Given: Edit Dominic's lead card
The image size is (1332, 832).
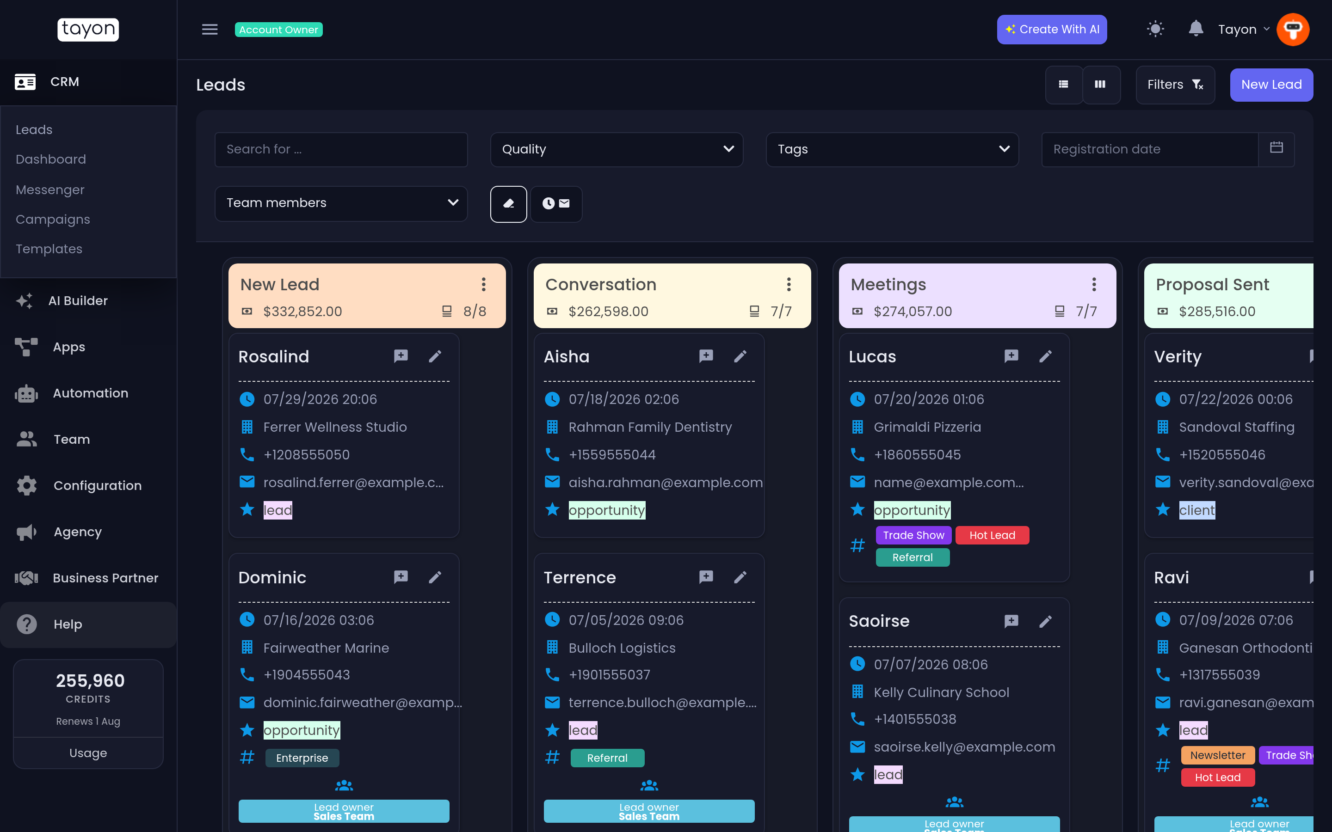Looking at the screenshot, I should (x=435, y=577).
